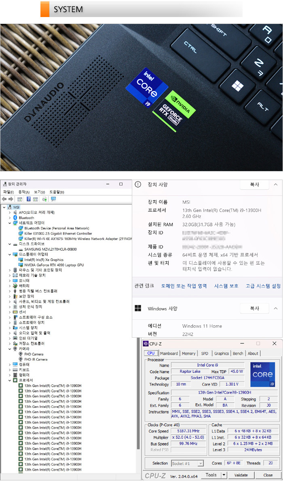
Task: Open the 도메인 또는 작업 영역 link
Action: tap(184, 286)
